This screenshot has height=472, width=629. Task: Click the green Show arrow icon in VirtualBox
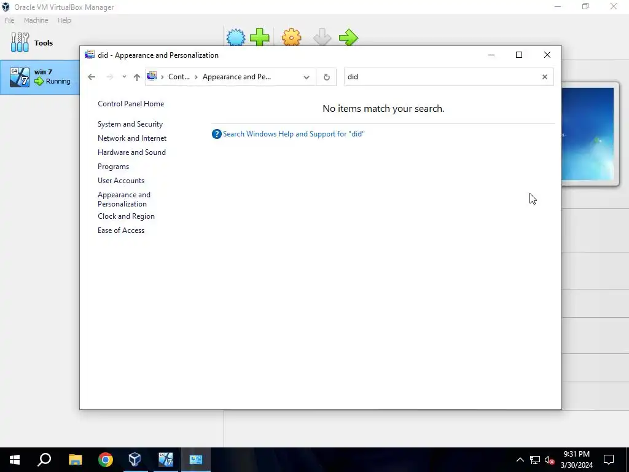point(348,37)
